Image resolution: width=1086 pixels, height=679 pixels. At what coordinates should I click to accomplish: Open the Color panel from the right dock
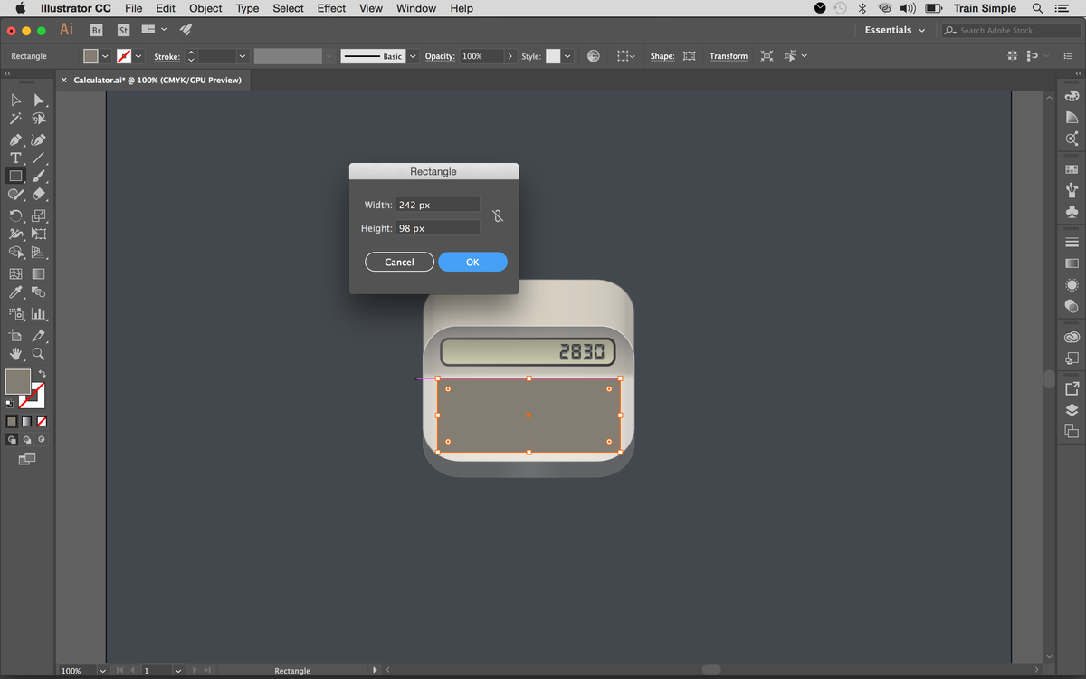pos(1072,95)
